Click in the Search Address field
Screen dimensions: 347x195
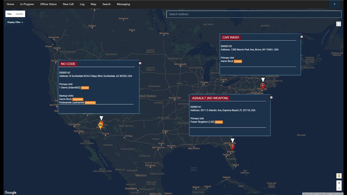click(254, 14)
